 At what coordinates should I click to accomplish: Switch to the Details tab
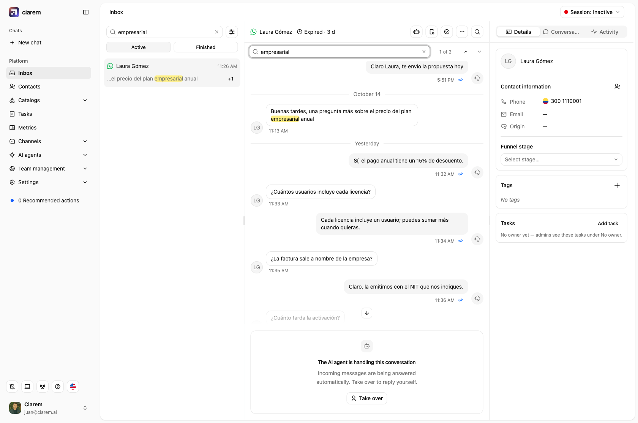(518, 32)
